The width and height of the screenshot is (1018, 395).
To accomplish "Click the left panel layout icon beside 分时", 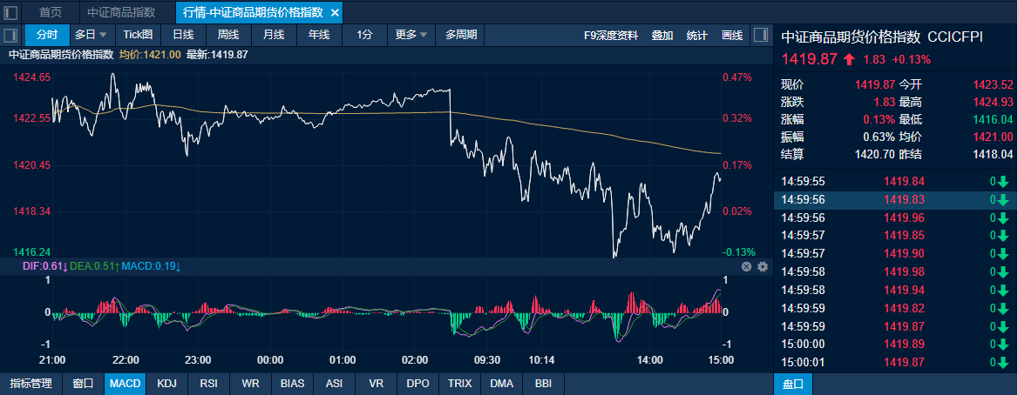I will pyautogui.click(x=10, y=36).
